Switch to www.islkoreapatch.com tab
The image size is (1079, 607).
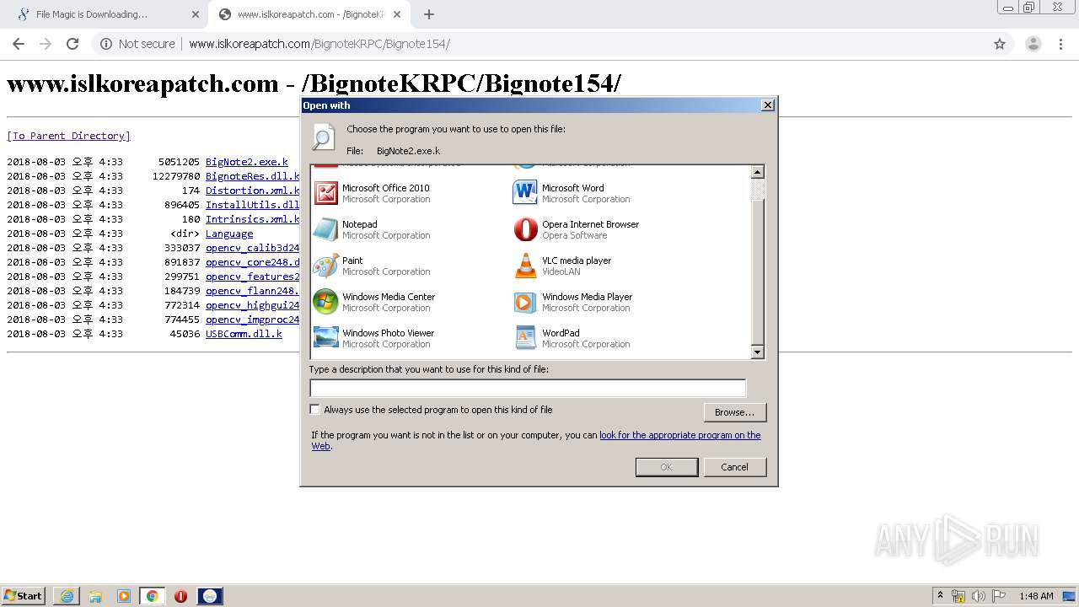coord(311,14)
